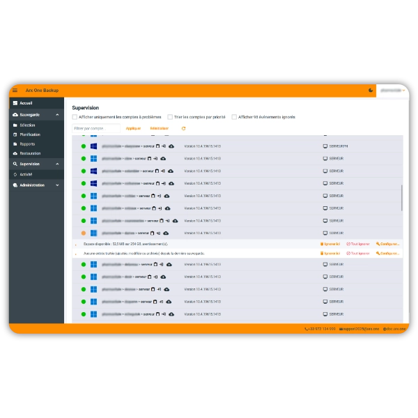Screen dimensions: 418x418
Task: Enable 'Afficher uniquement les comptes à problèmes'
Action: coord(75,117)
